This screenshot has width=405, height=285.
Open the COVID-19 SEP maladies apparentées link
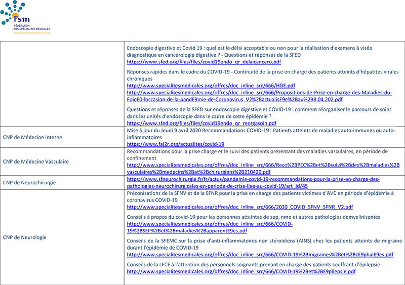(x=210, y=227)
